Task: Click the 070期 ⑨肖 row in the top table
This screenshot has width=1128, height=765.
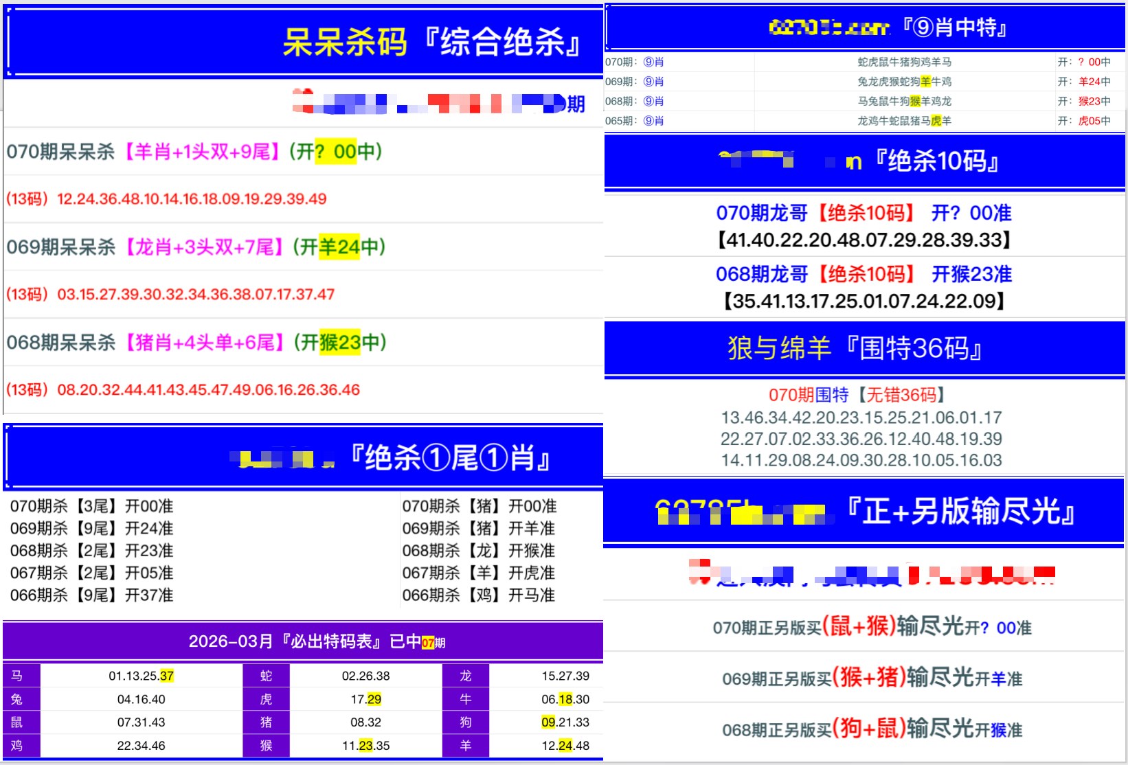Action: pyautogui.click(x=864, y=62)
